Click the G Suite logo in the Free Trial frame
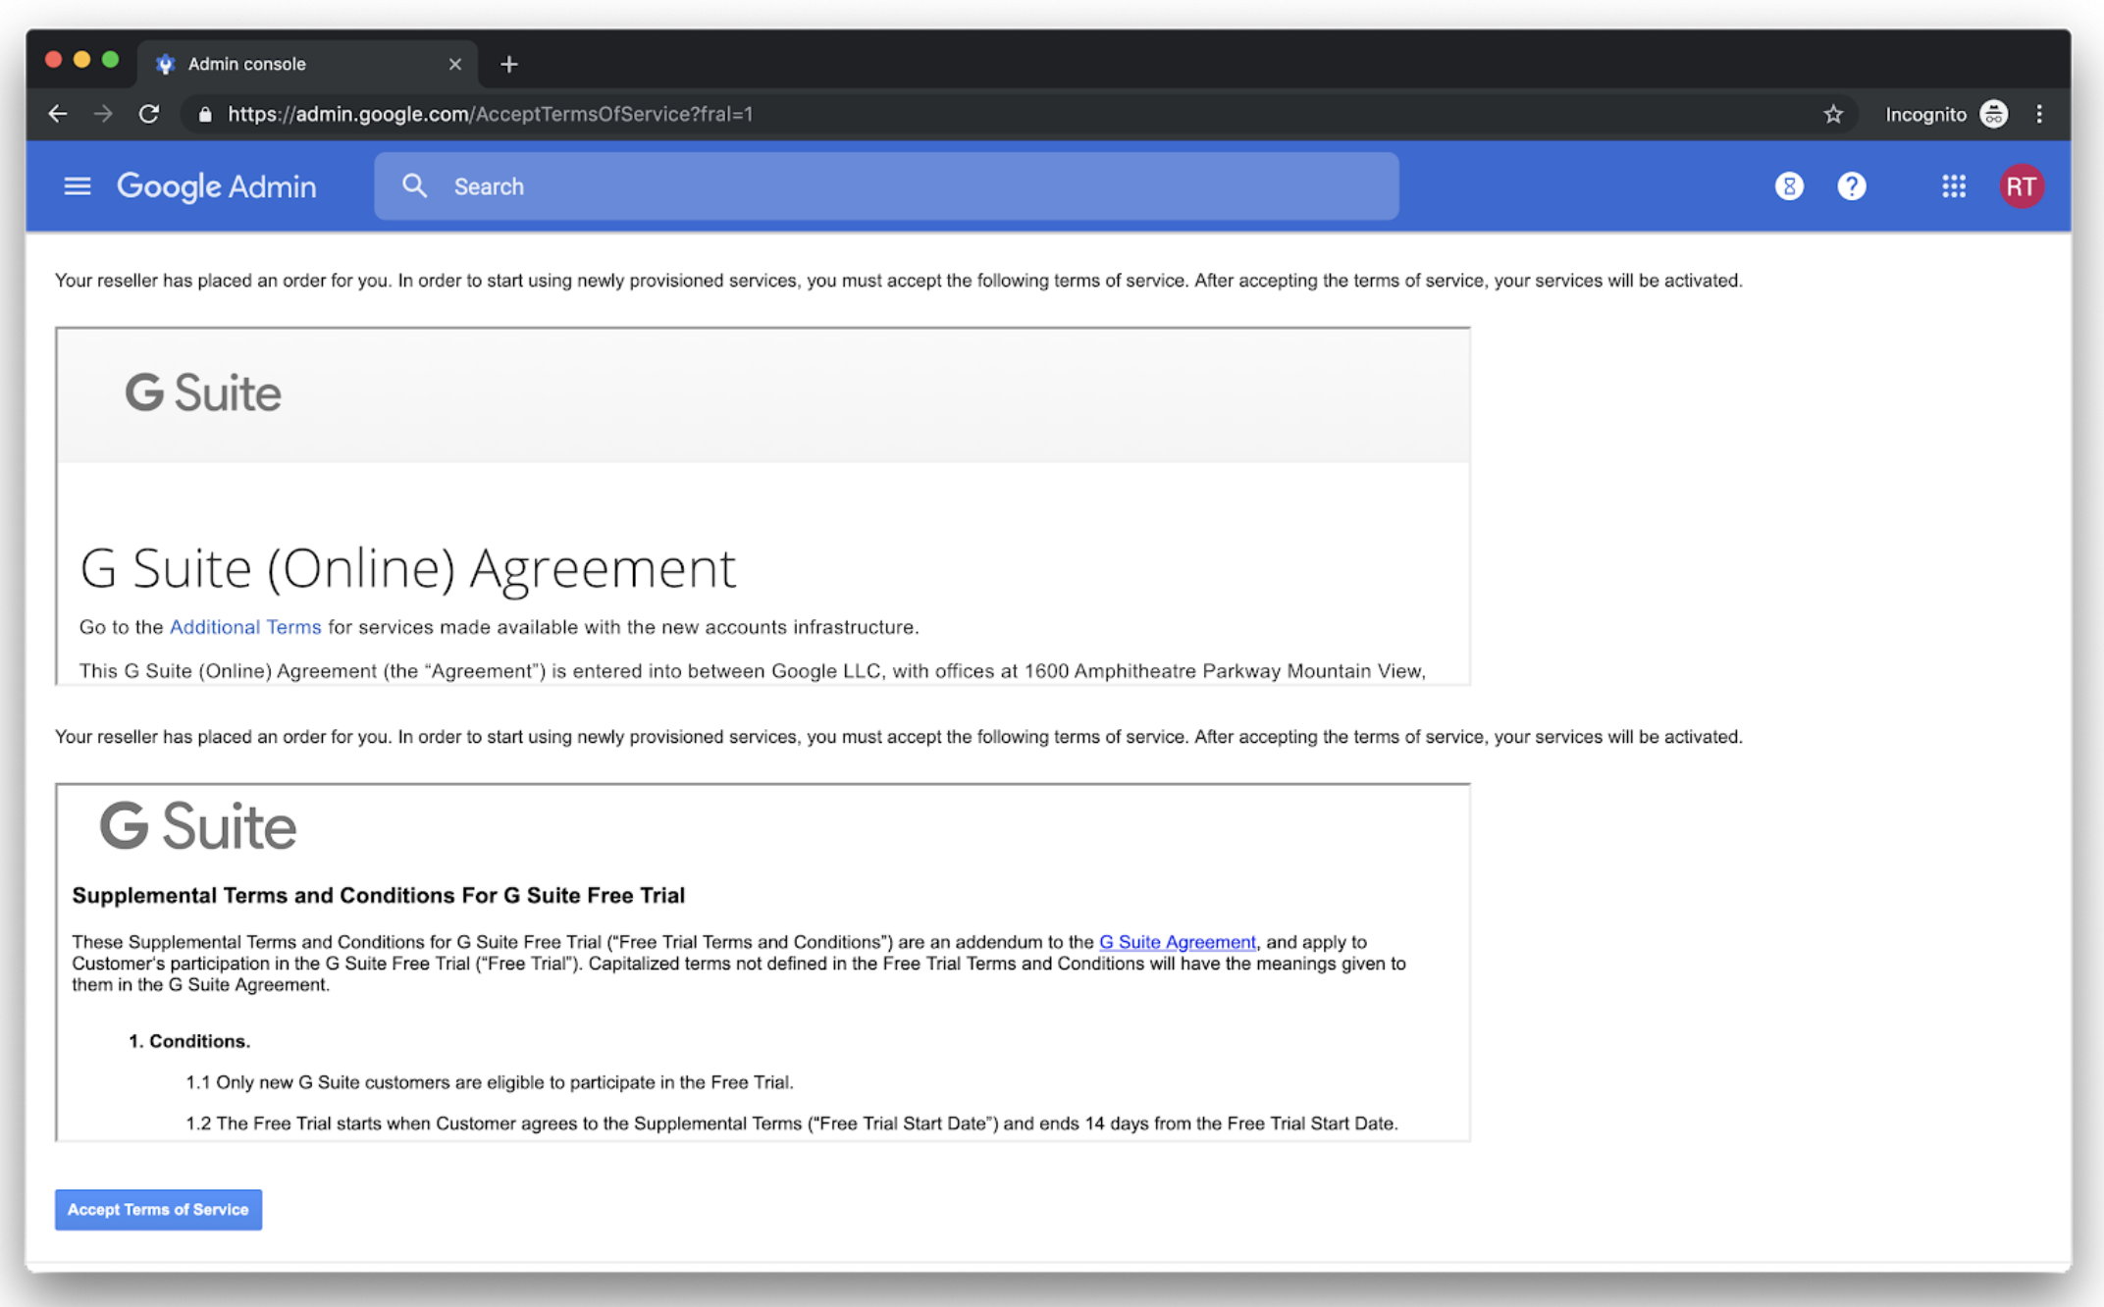 coord(198,826)
